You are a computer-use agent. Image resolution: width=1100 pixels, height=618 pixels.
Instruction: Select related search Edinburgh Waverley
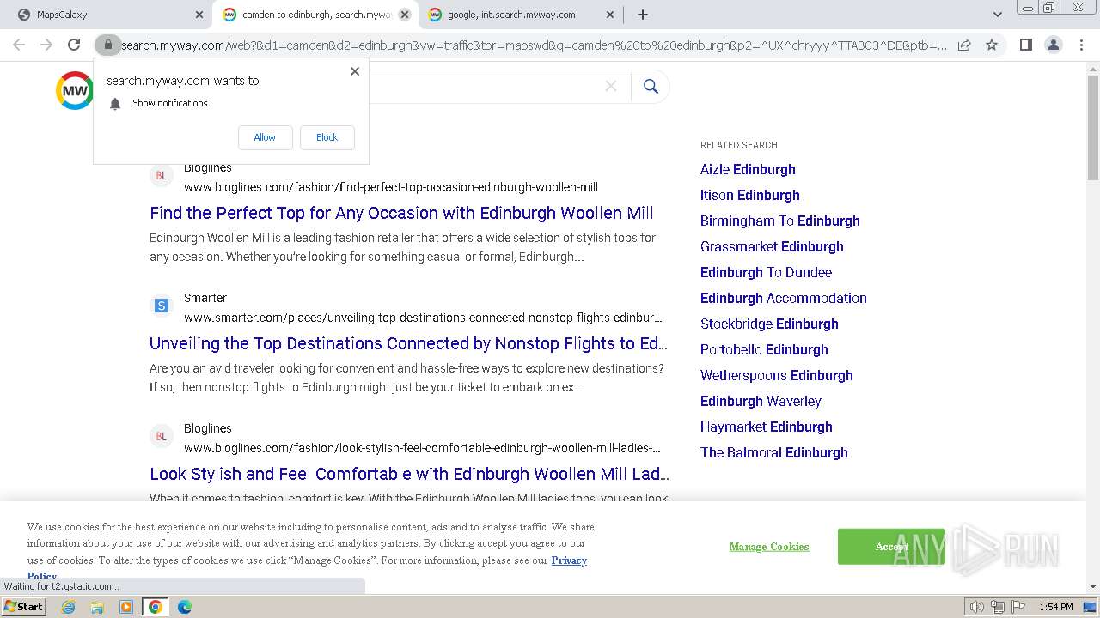click(x=761, y=401)
